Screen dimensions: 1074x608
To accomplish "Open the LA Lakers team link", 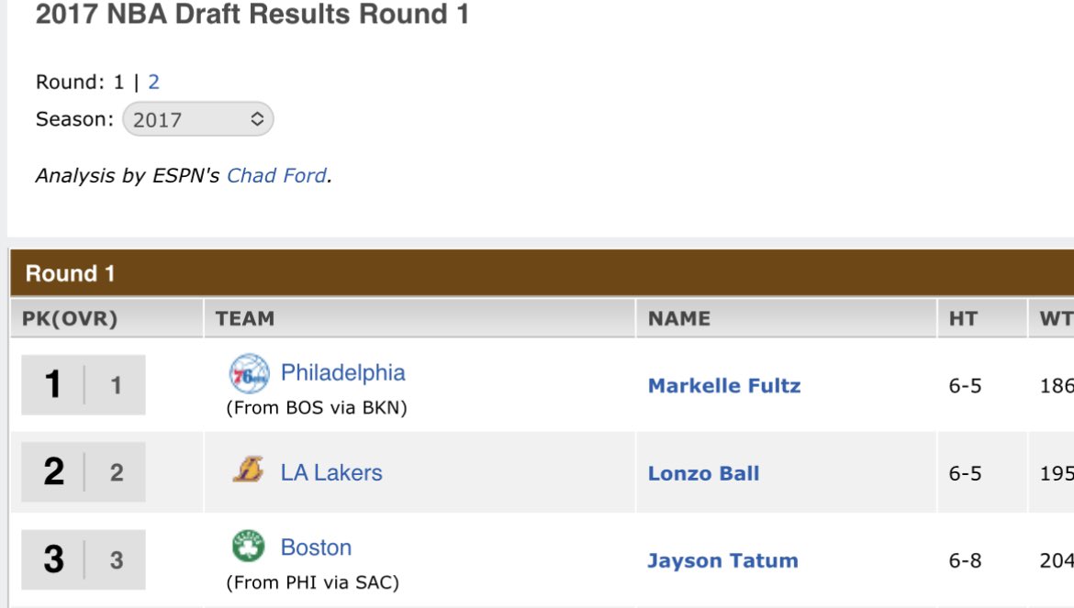I will coord(331,472).
